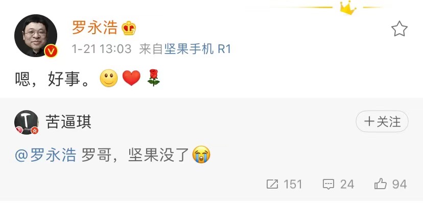Click the gold crown at the top banner

[x=348, y=7]
